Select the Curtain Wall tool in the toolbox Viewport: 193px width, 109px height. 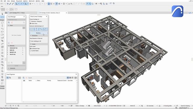click(2, 47)
